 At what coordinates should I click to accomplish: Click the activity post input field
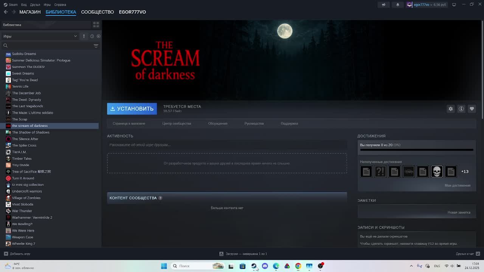[227, 145]
